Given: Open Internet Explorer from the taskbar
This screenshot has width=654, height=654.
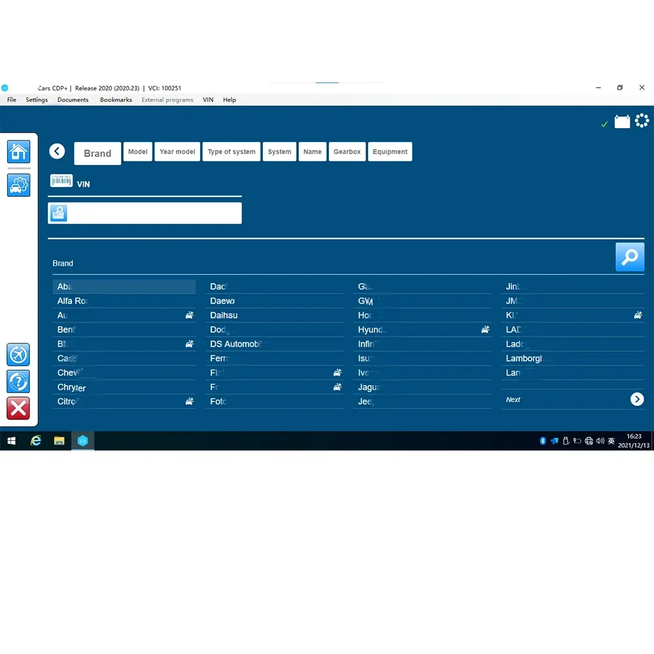Looking at the screenshot, I should click(x=36, y=440).
